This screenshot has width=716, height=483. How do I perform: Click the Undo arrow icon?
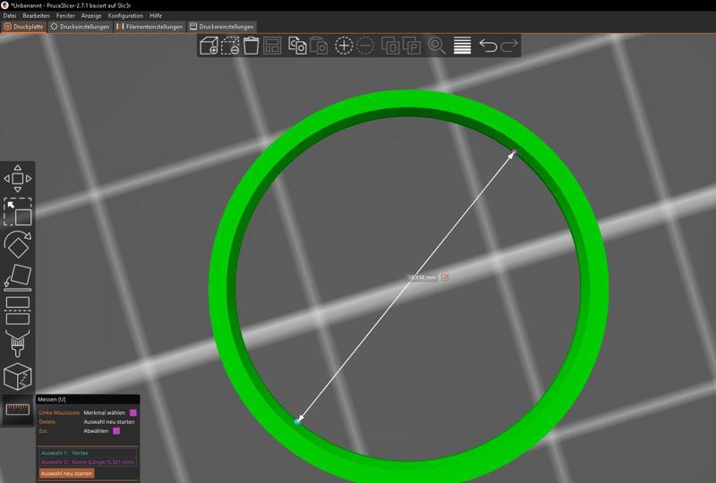[488, 46]
